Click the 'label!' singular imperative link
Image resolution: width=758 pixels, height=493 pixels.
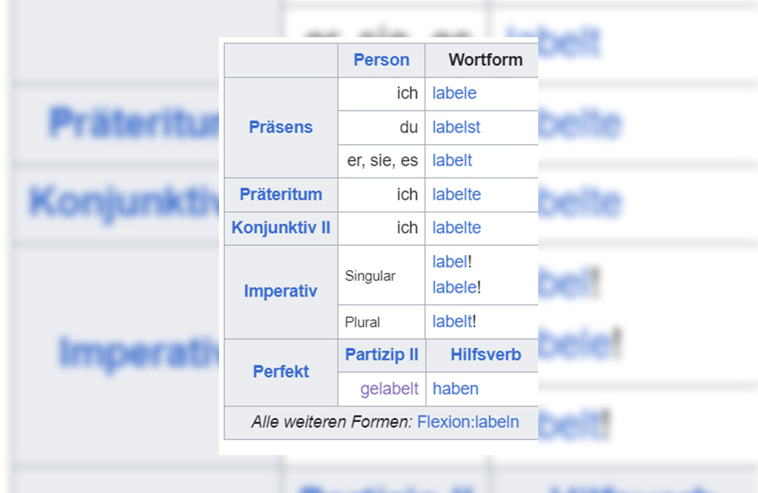449,262
